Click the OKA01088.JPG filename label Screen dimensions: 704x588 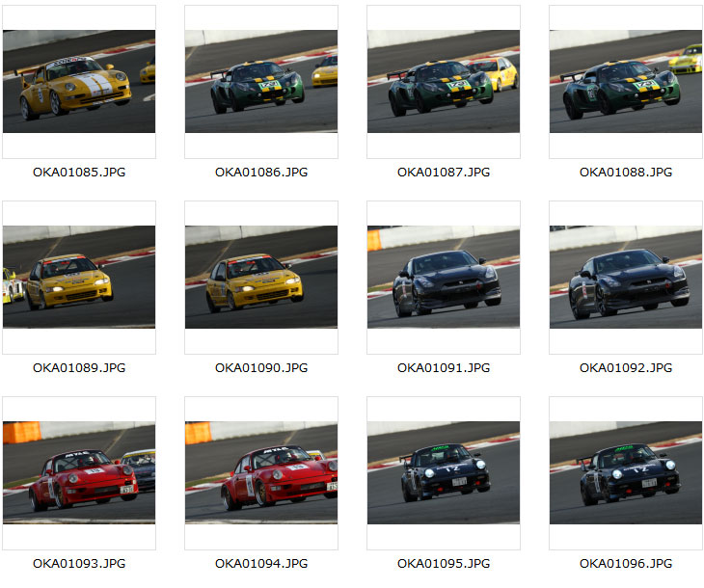(626, 173)
